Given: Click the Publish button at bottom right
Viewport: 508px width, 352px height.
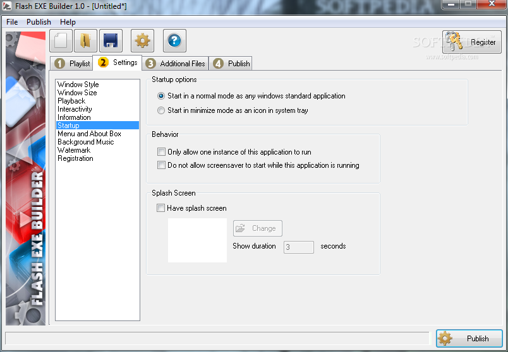Looking at the screenshot, I should (x=469, y=338).
